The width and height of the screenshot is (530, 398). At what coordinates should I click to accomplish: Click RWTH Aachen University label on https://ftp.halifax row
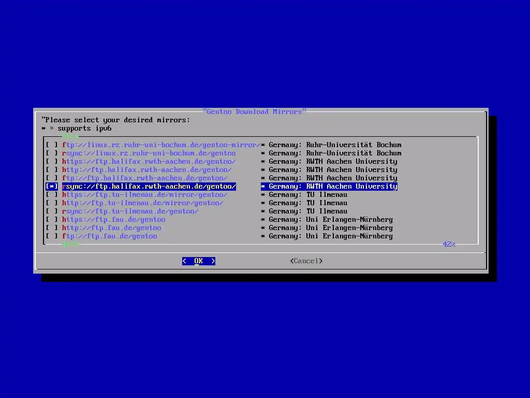(x=352, y=162)
